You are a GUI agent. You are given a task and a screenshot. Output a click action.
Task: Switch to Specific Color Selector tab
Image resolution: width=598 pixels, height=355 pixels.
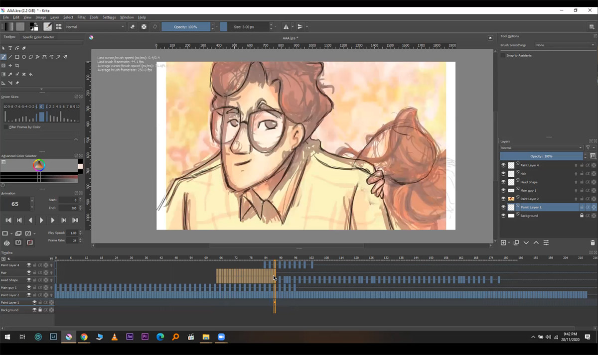click(x=38, y=37)
